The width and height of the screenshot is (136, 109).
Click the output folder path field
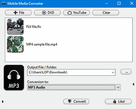tap(71, 72)
